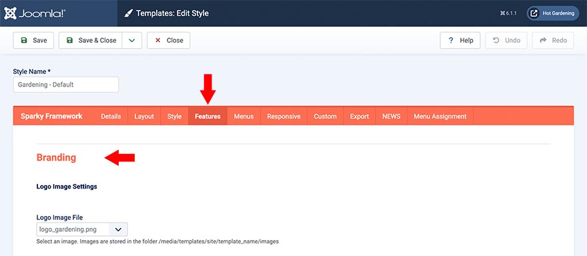
Task: Open the Responsive tab
Action: 283,117
